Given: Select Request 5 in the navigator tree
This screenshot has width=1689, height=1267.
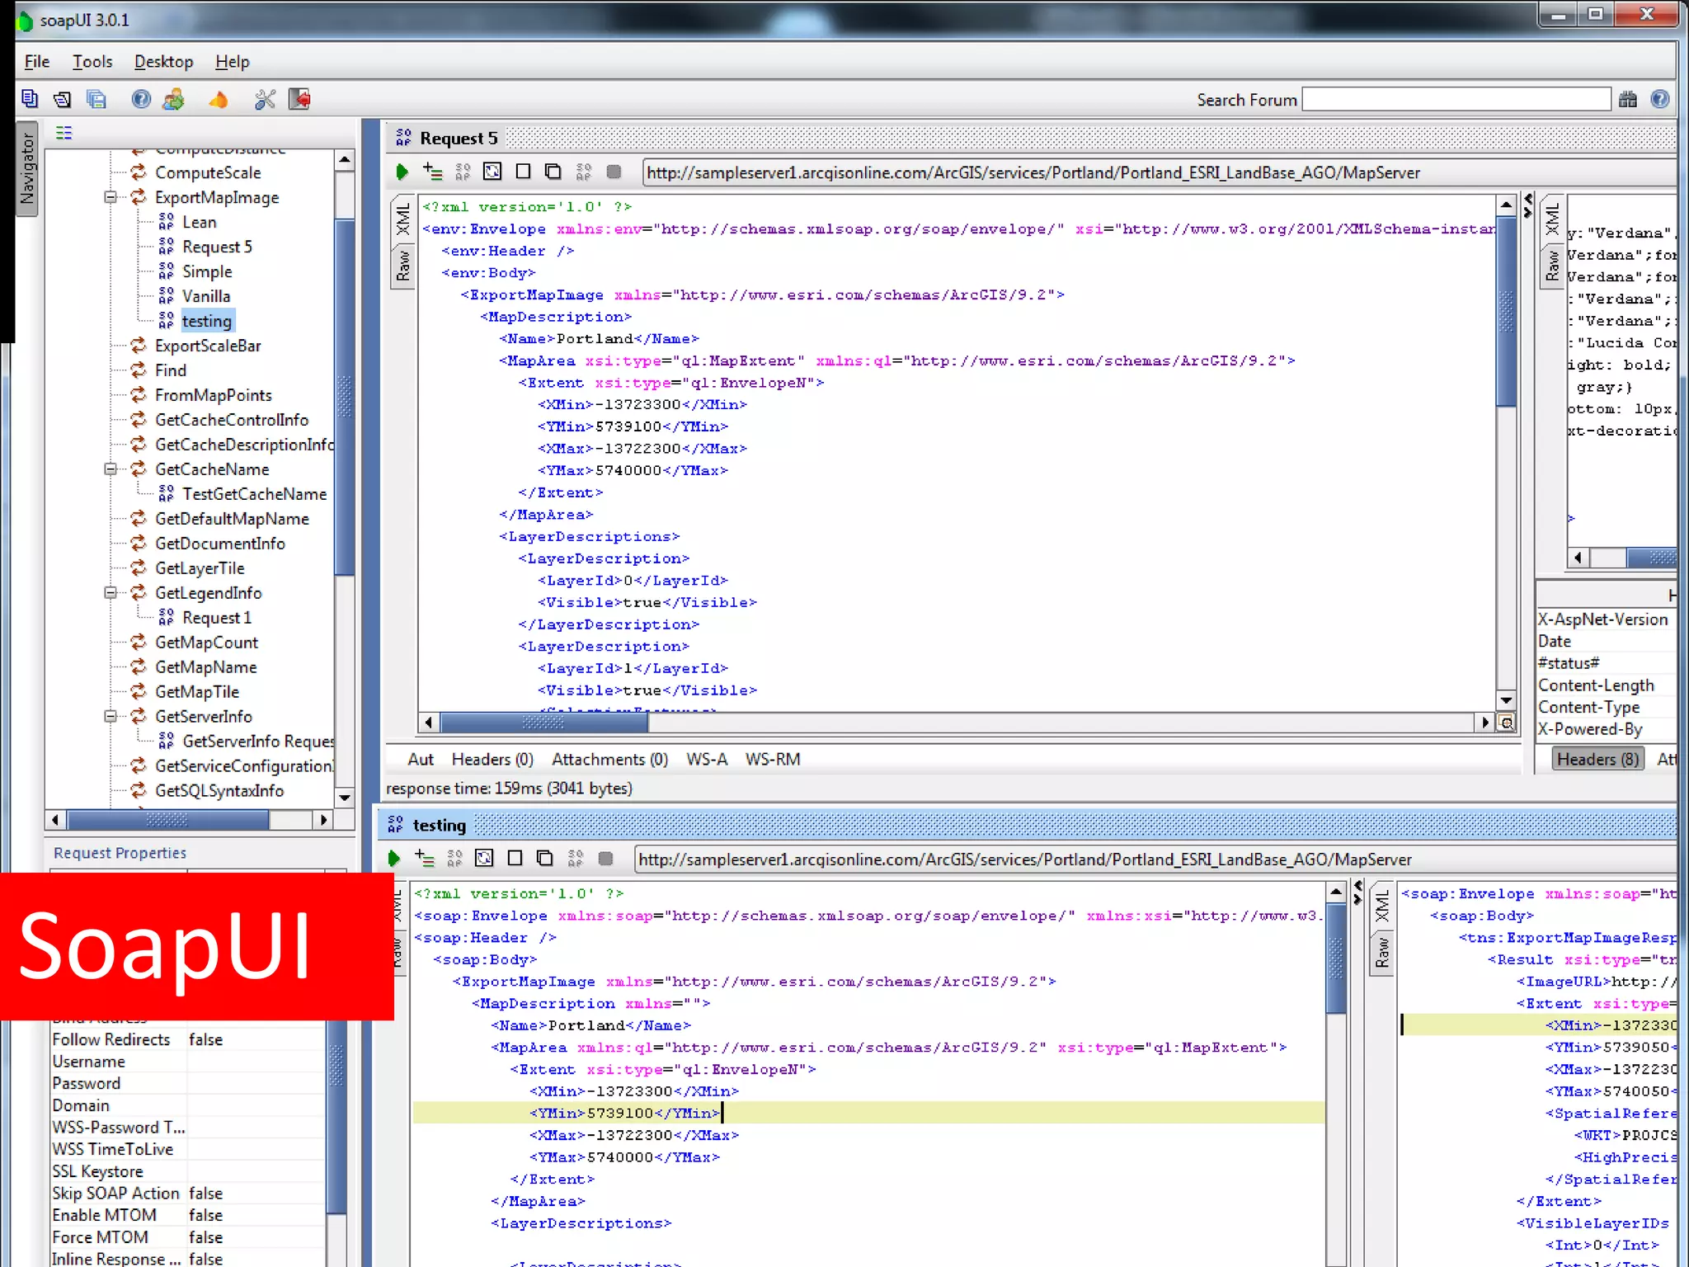Looking at the screenshot, I should 218,247.
